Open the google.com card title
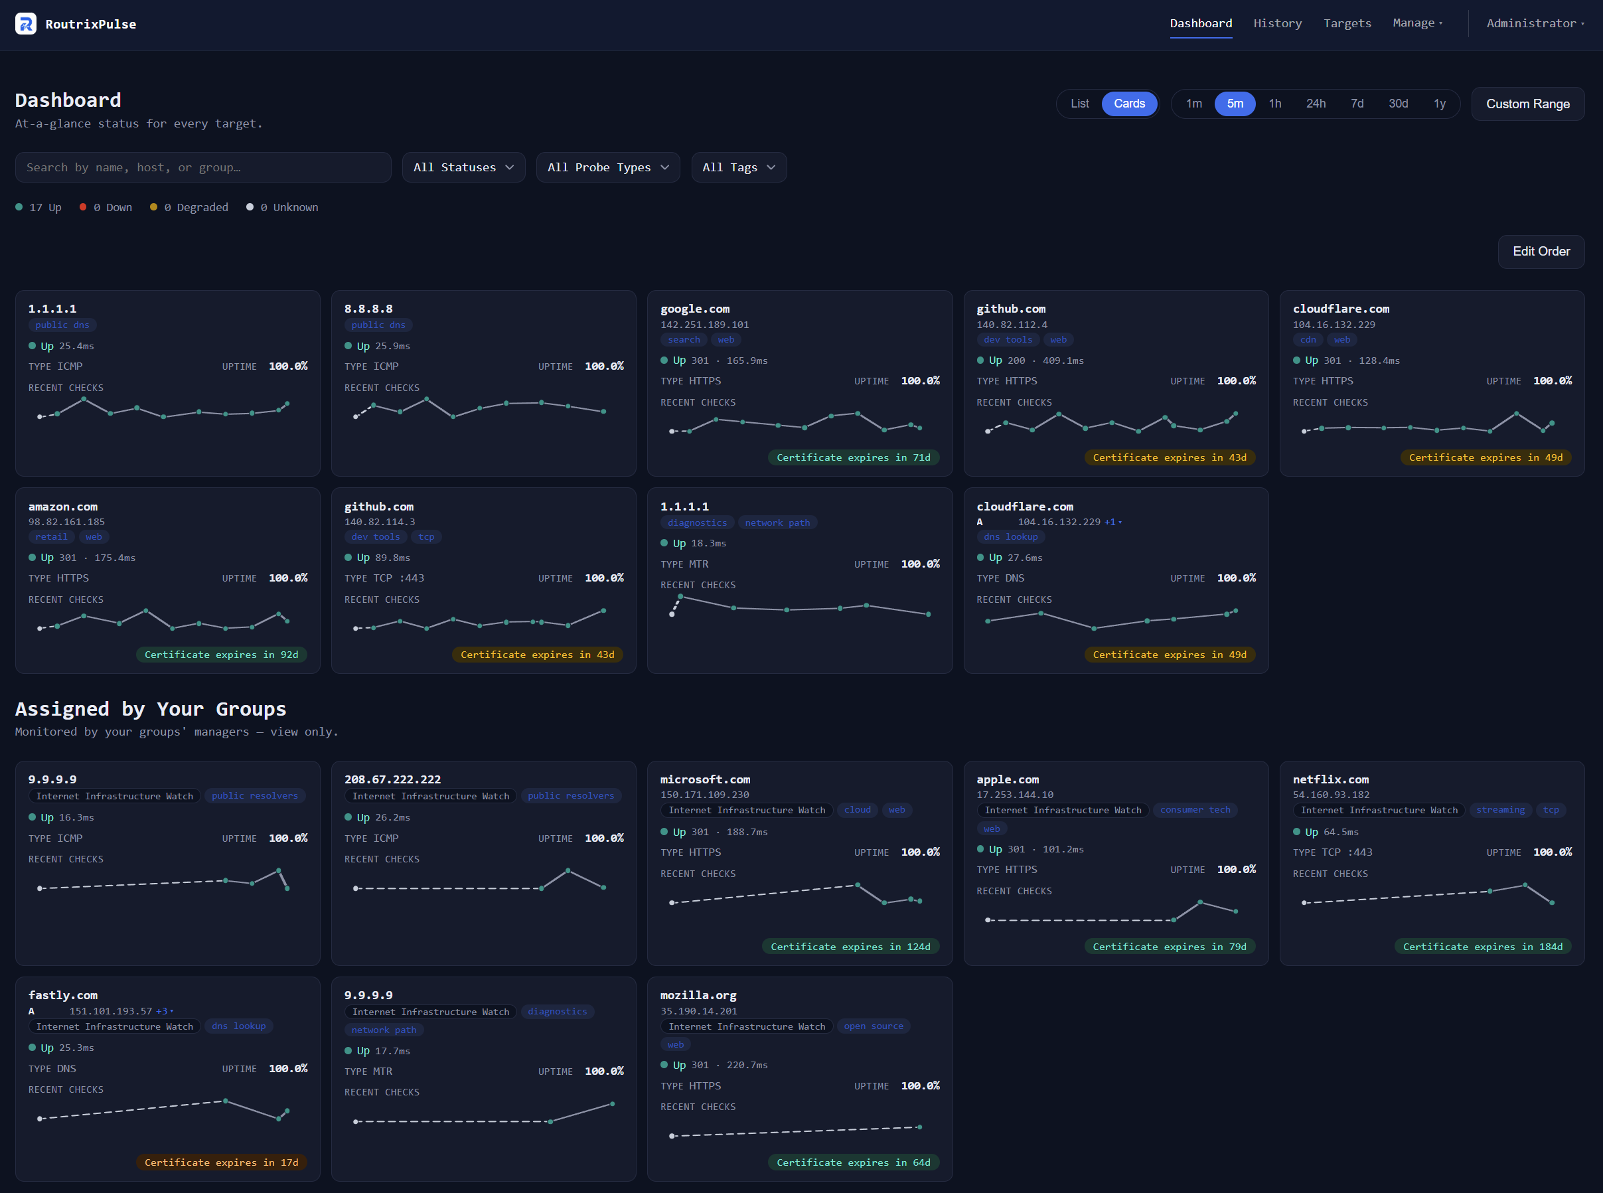The width and height of the screenshot is (1603, 1193). click(694, 308)
